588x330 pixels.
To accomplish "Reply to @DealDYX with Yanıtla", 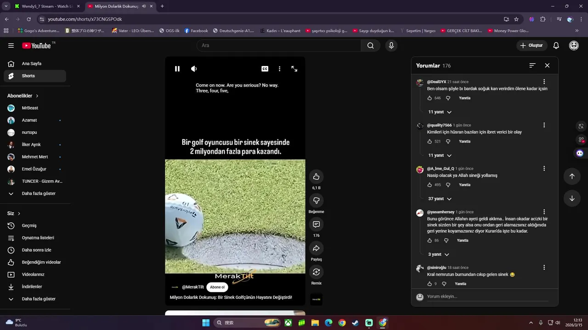I will coord(464,98).
